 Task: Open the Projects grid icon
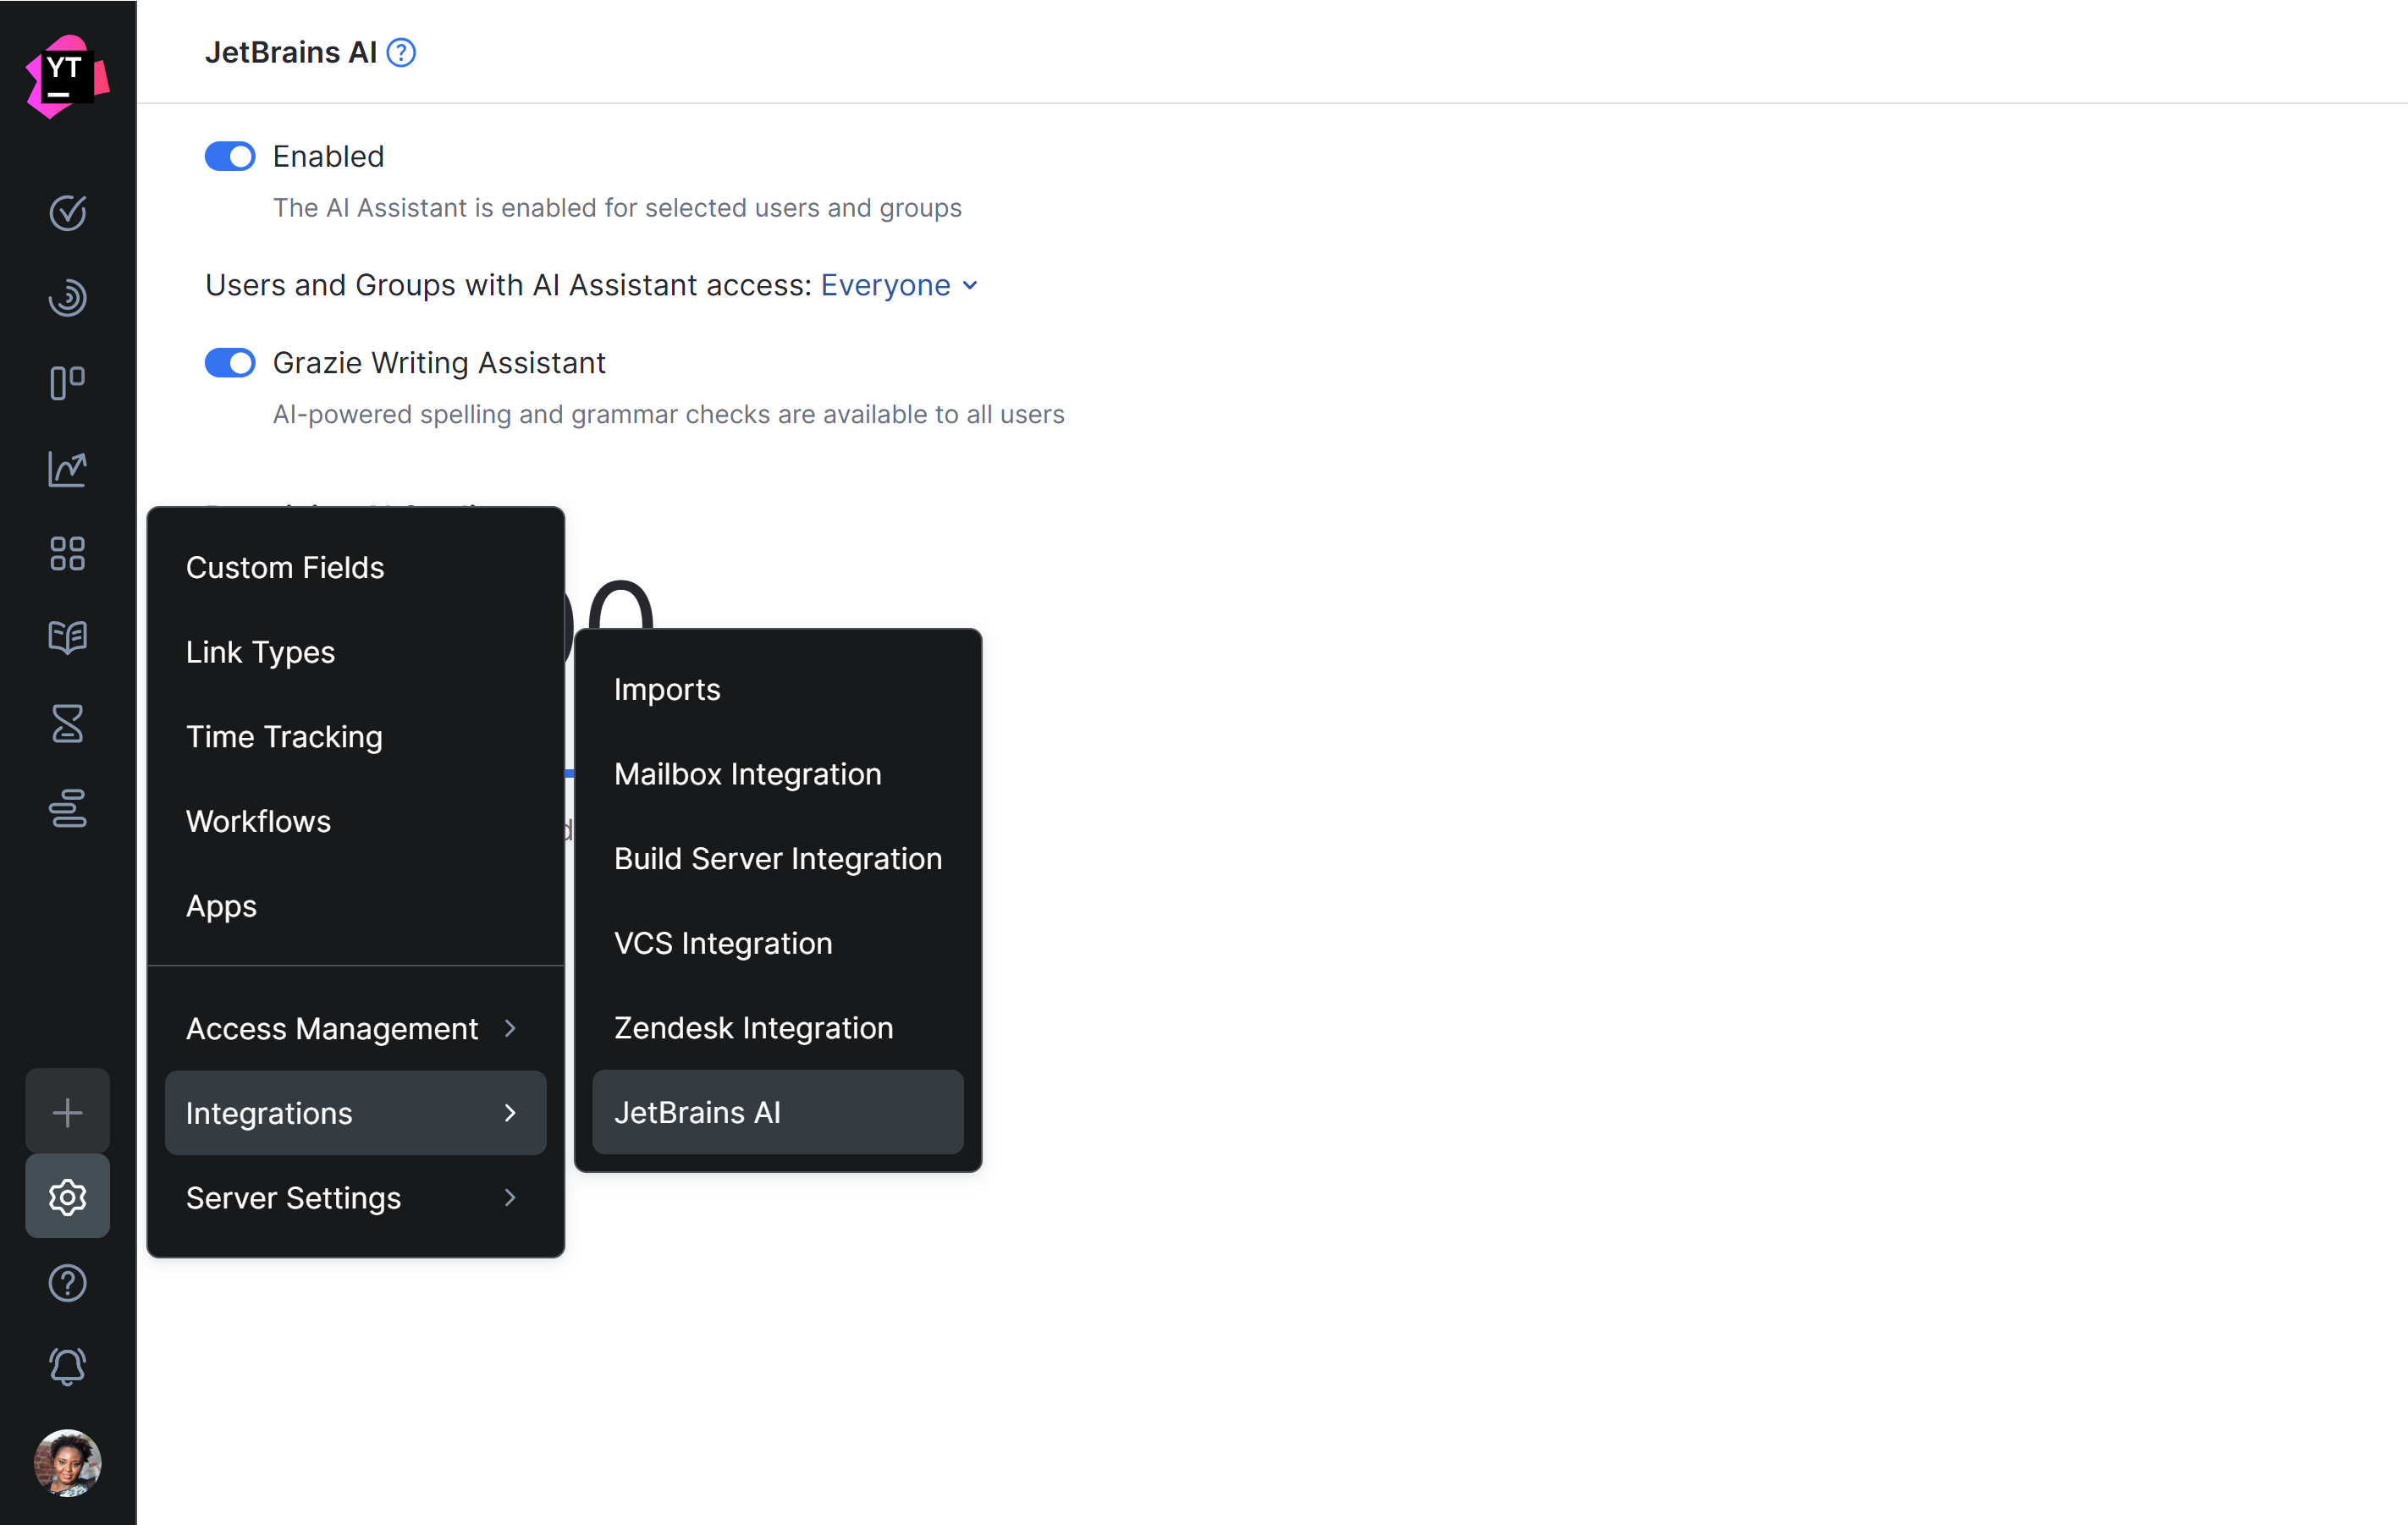coord(67,553)
